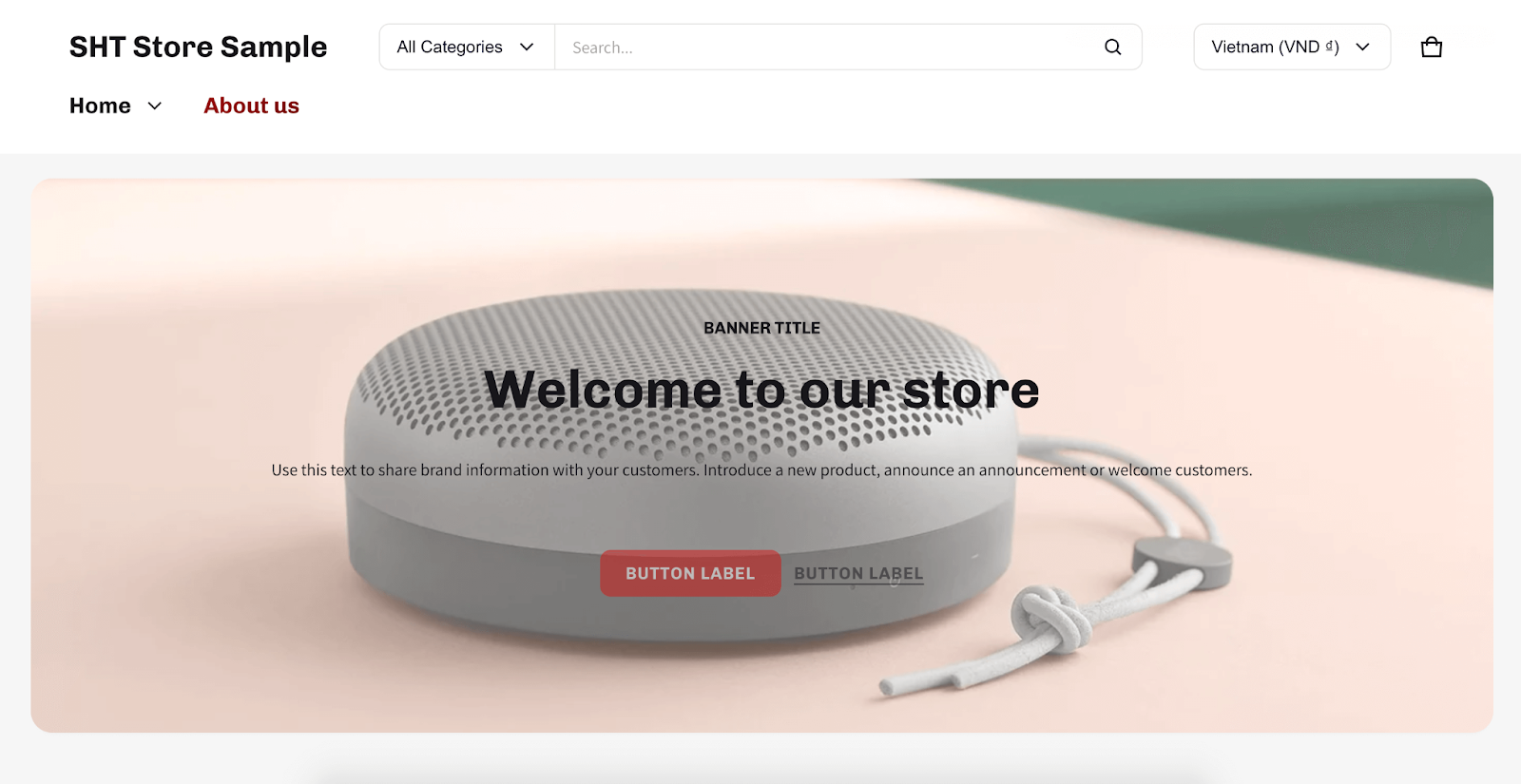Click the banner description paragraph text
The height and width of the screenshot is (784, 1521).
pyautogui.click(x=761, y=469)
